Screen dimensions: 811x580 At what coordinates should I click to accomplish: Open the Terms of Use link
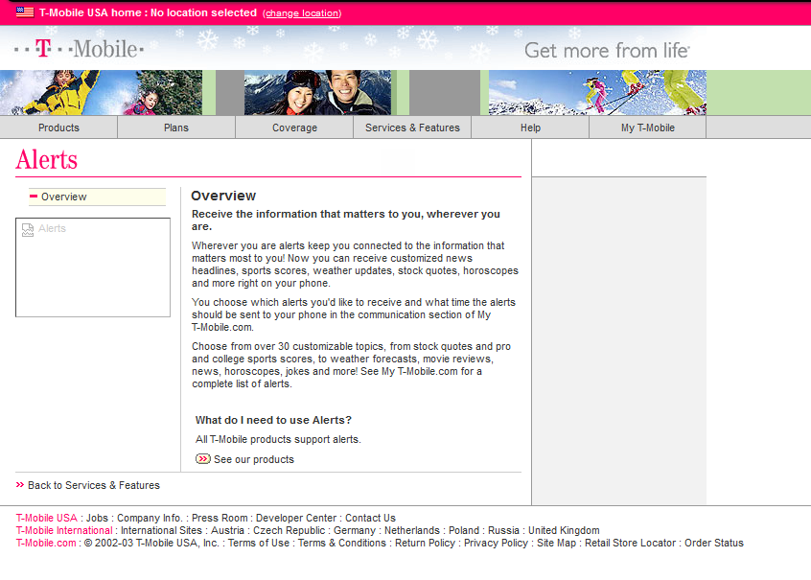(x=259, y=543)
